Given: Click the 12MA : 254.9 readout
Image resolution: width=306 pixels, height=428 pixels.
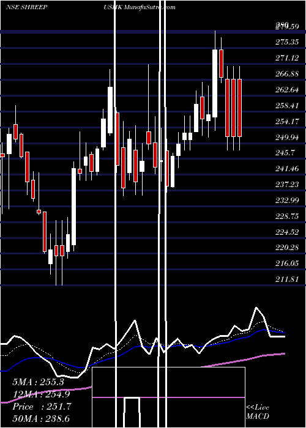Looking at the screenshot, I should (x=41, y=394).
